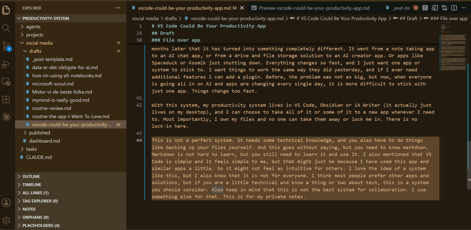Open the Manage gear icon
The height and width of the screenshot is (230, 471).
coord(6,220)
